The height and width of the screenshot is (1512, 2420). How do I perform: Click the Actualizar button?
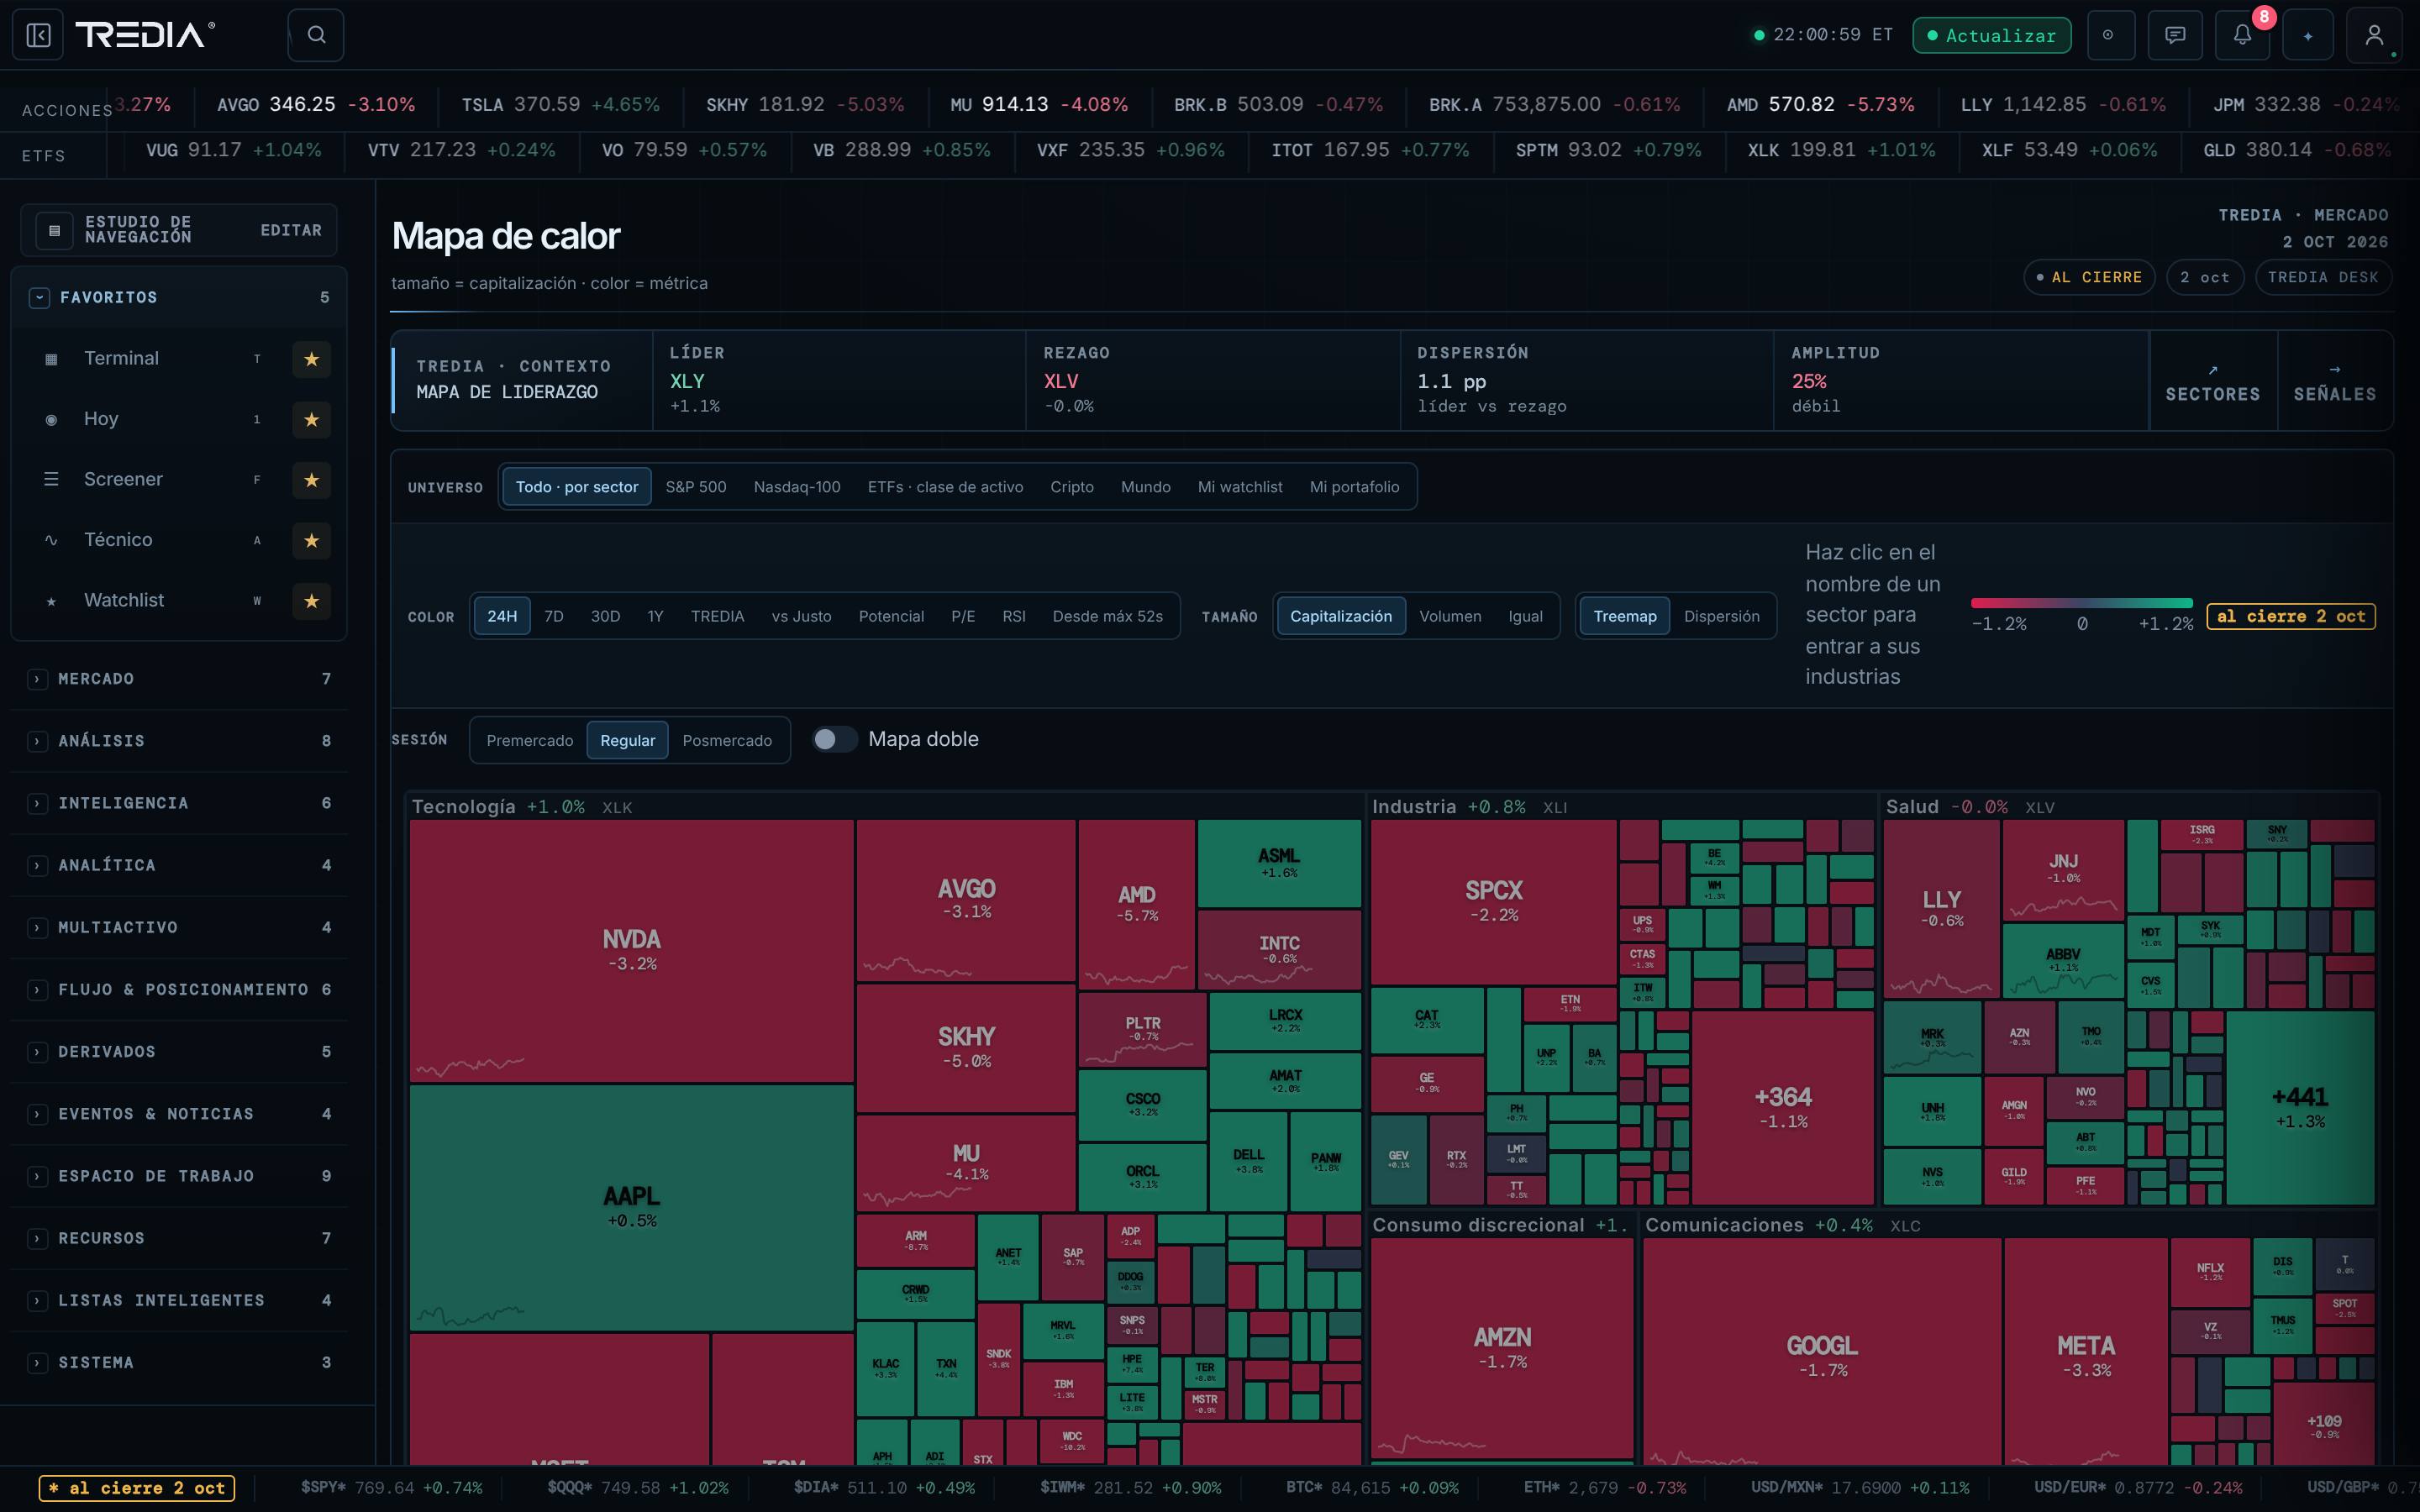click(x=1992, y=35)
